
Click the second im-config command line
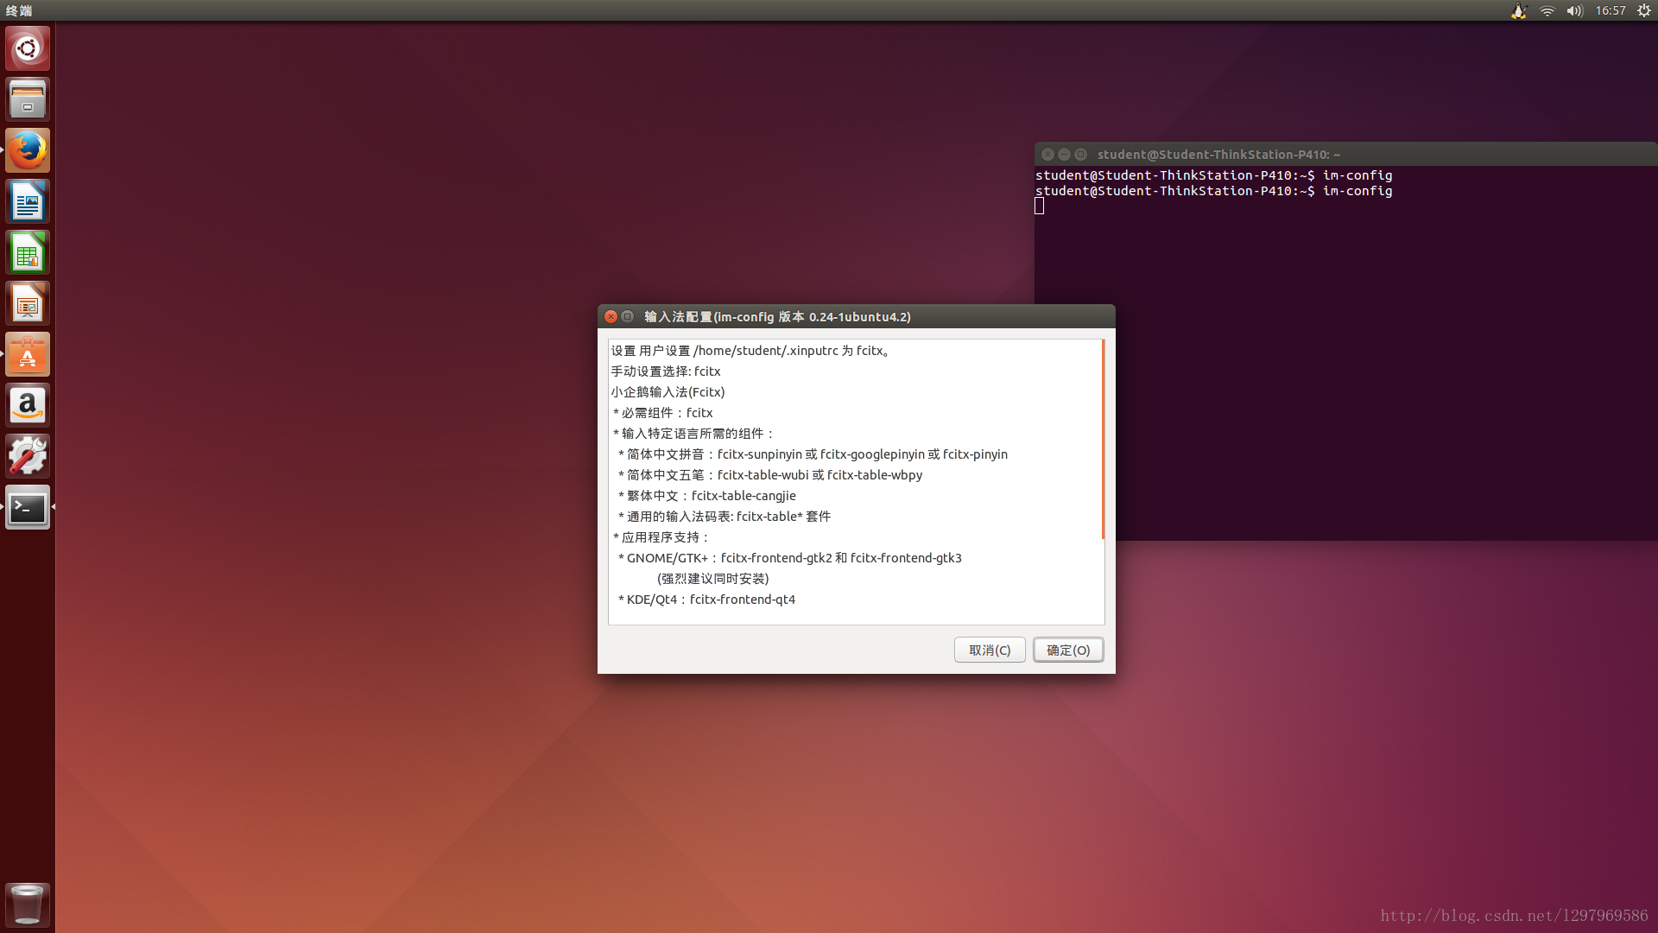[1213, 191]
